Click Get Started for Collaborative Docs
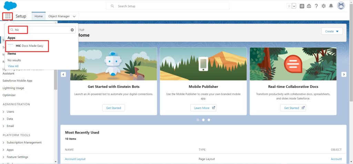This screenshot has width=353, height=164. (293, 108)
